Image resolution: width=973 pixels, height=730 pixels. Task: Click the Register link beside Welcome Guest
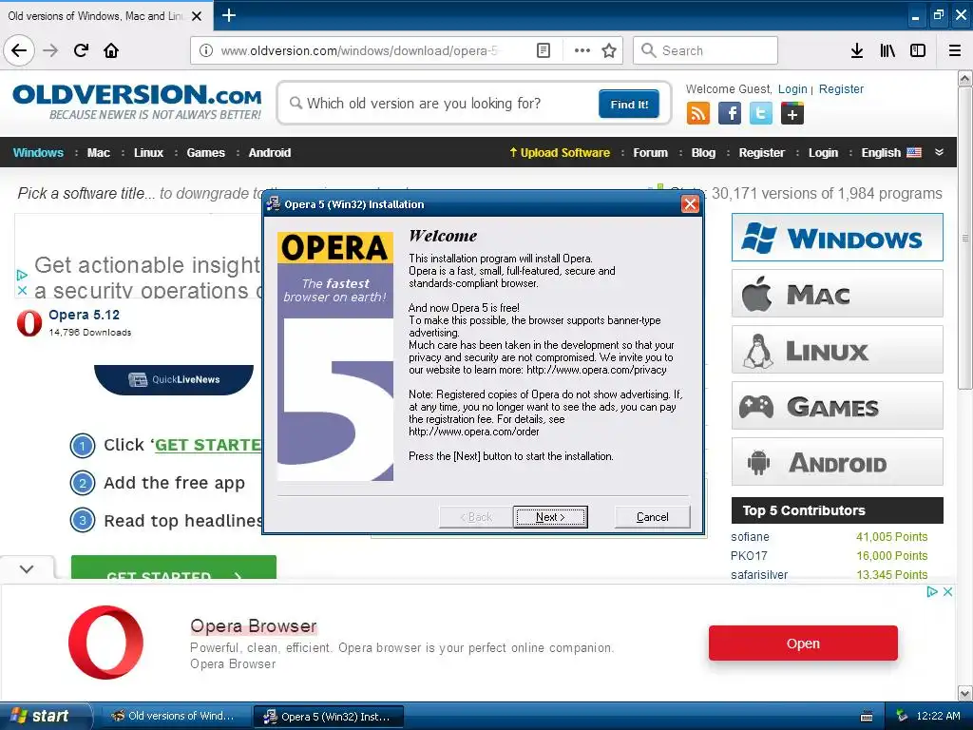point(841,88)
